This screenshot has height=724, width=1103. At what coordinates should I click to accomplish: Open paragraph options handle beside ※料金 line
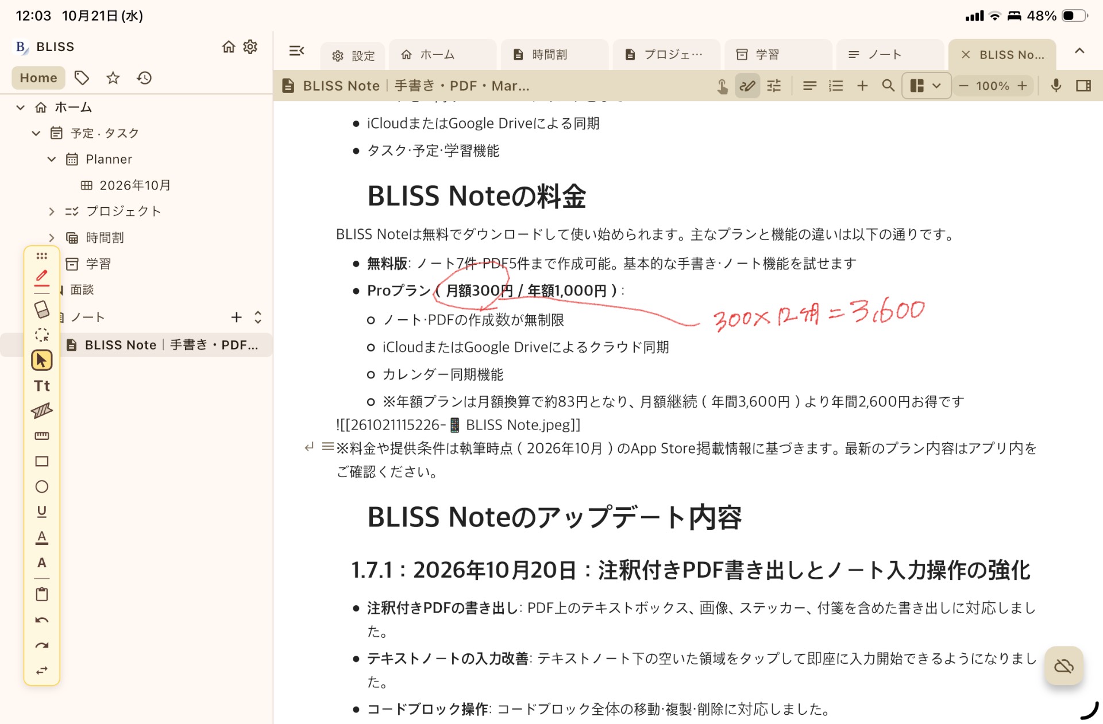[x=327, y=446]
